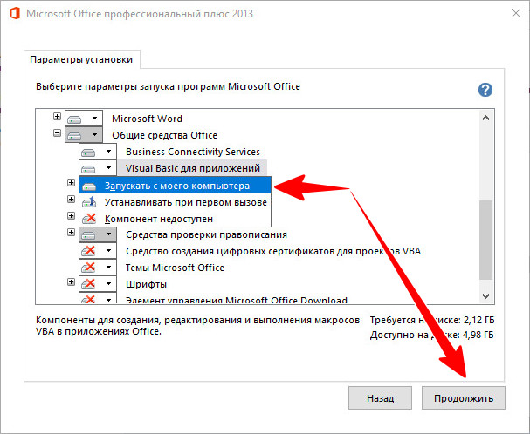530x434 pixels.
Task: Open install dropdown for Средства проверки правописания
Action: pyautogui.click(x=98, y=234)
